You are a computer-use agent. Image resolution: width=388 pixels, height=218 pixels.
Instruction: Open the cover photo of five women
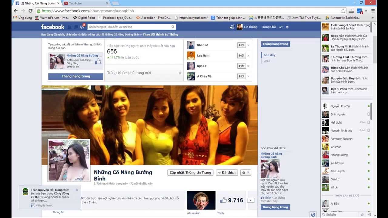click(149, 125)
